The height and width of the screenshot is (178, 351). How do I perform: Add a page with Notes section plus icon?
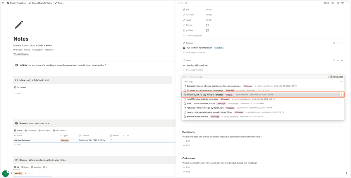pos(338,61)
